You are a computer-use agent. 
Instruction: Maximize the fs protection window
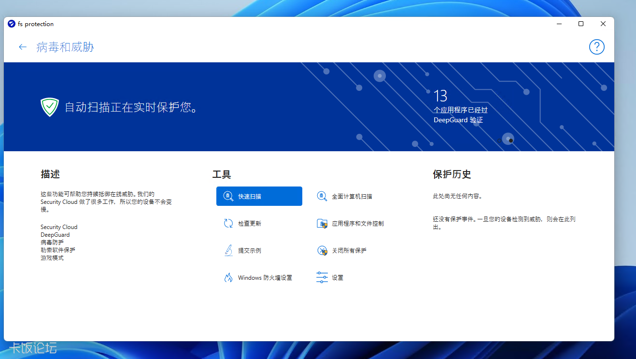pyautogui.click(x=580, y=24)
